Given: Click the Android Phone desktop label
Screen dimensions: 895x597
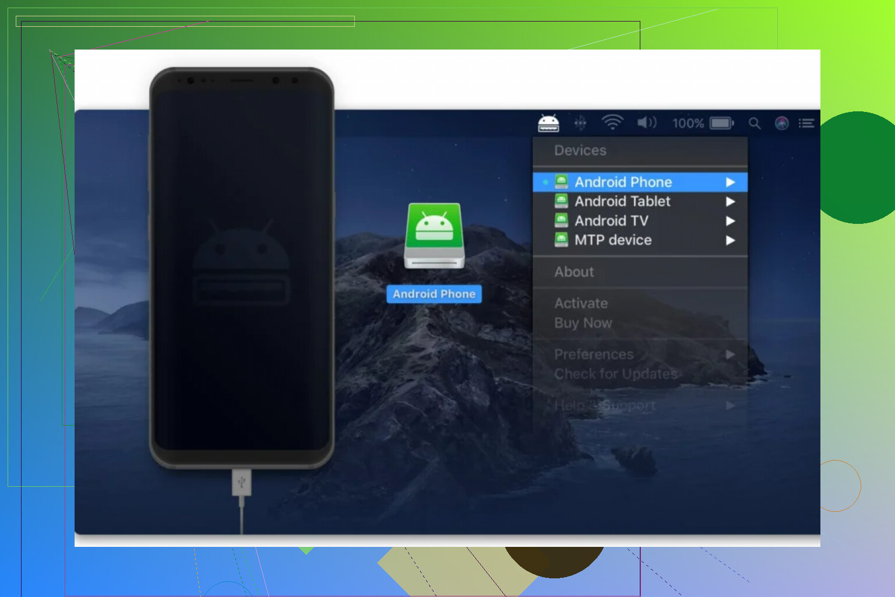Looking at the screenshot, I should pos(434,294).
